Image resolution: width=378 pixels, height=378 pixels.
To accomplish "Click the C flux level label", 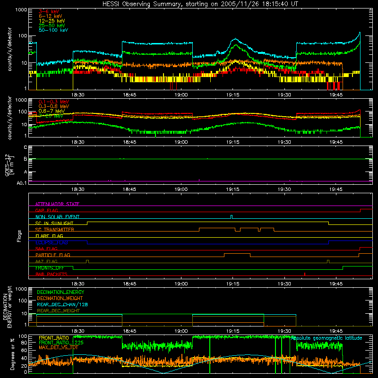I will tap(26, 147).
